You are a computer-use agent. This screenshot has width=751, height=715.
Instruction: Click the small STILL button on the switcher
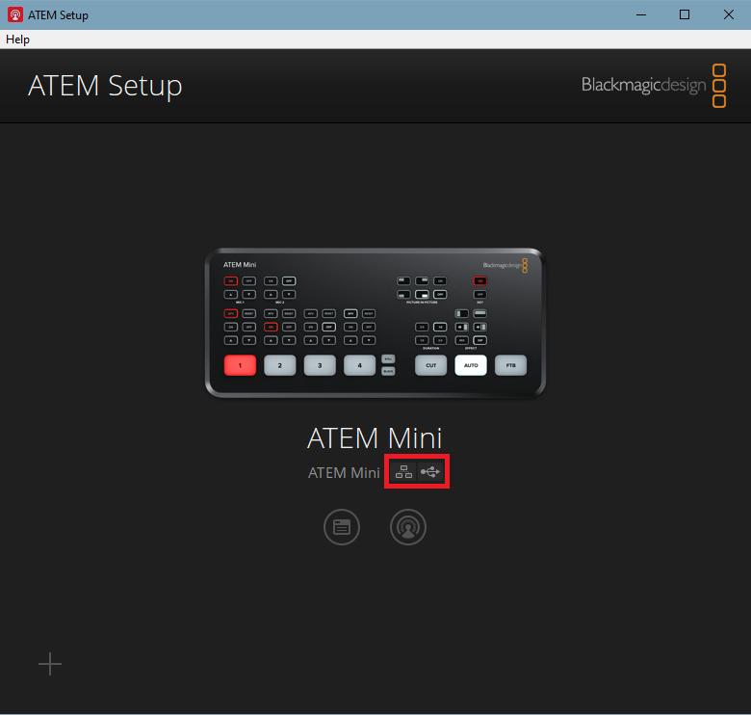tap(388, 358)
